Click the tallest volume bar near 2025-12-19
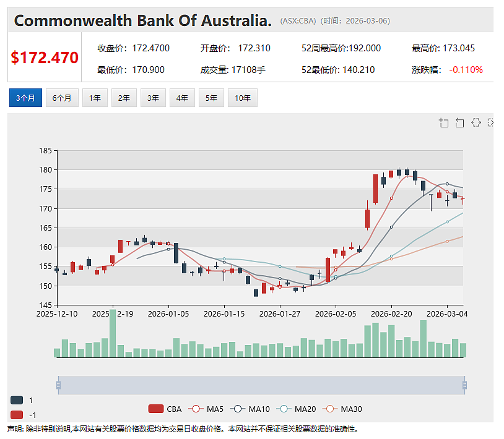Image resolution: width=504 pixels, height=439 pixels. (113, 333)
